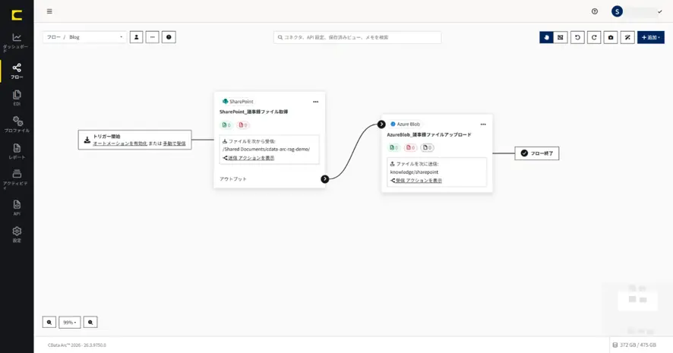Screen dimensions: 673x353
Task: Click the SharePoint output connection arrow
Action: (x=325, y=179)
